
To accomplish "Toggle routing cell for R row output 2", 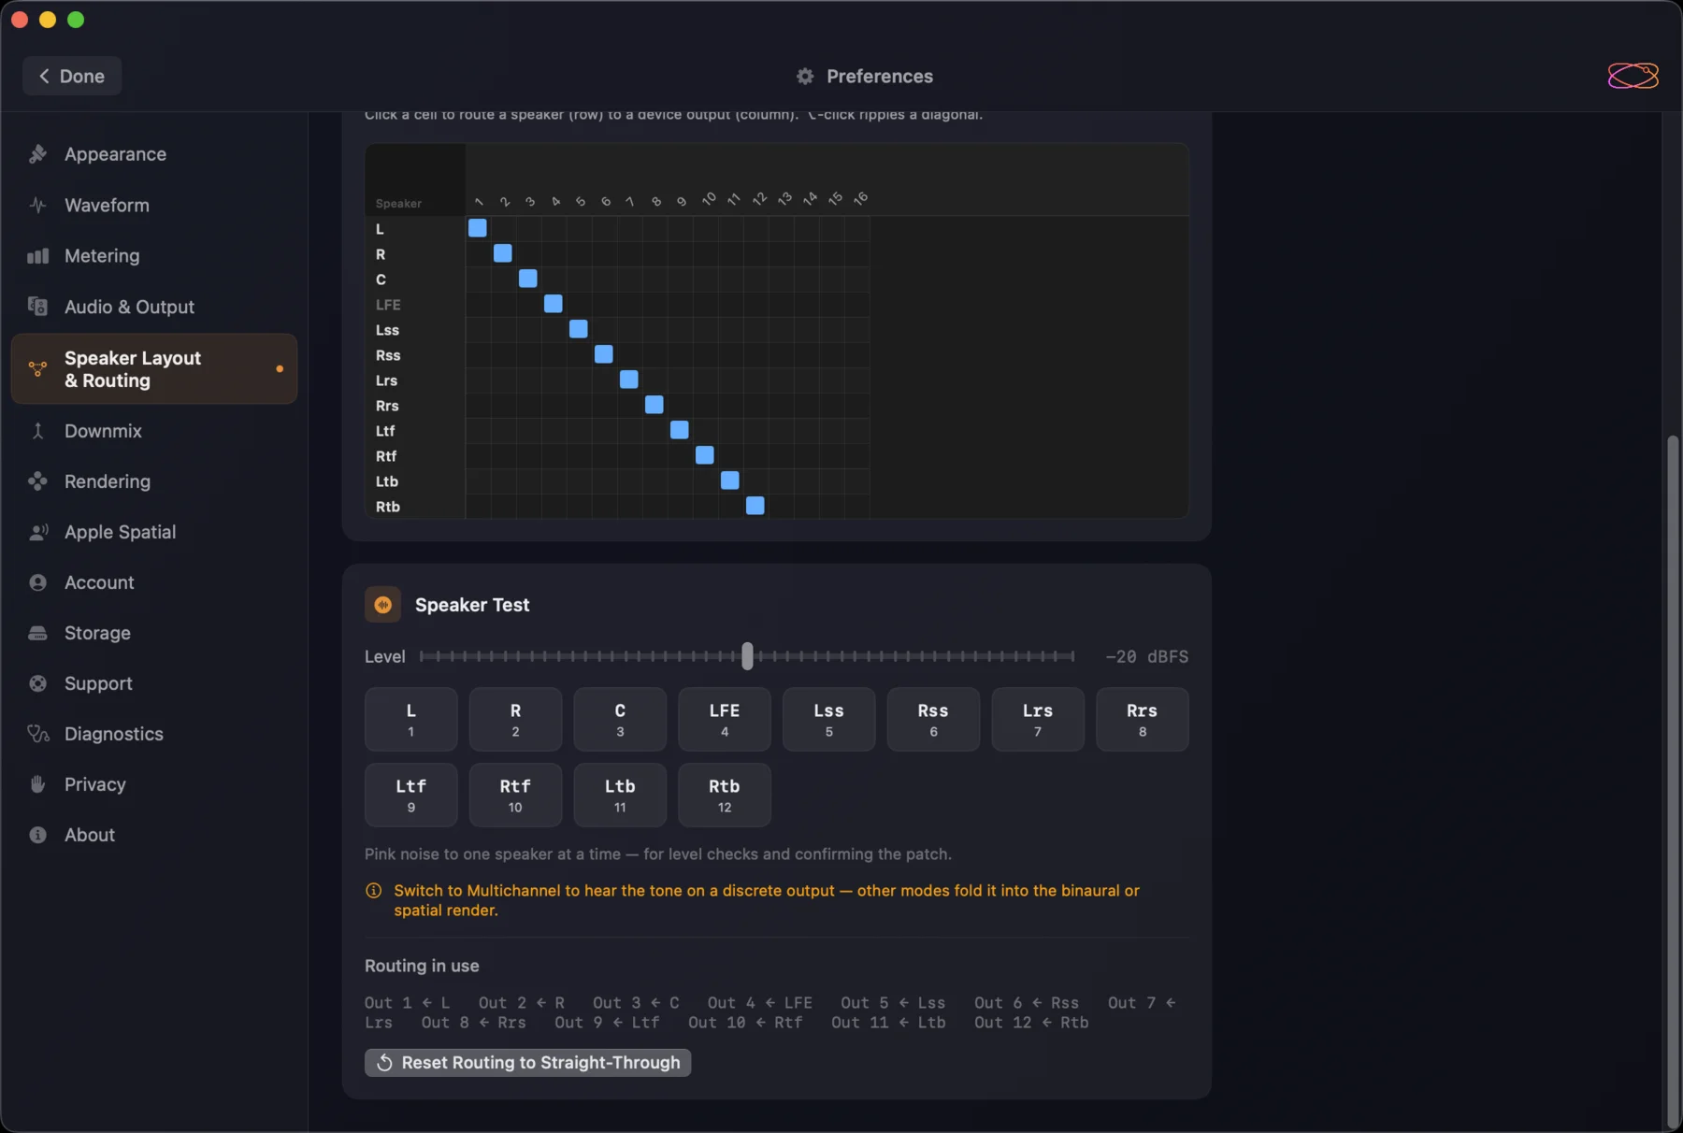I will point(503,253).
